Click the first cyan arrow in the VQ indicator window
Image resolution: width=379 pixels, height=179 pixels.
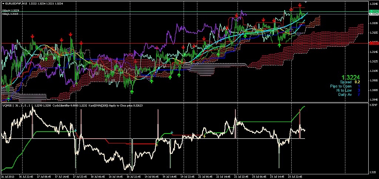tap(76, 131)
